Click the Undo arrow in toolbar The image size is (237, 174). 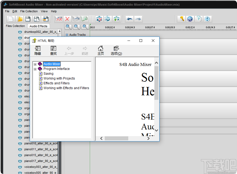tap(130, 19)
